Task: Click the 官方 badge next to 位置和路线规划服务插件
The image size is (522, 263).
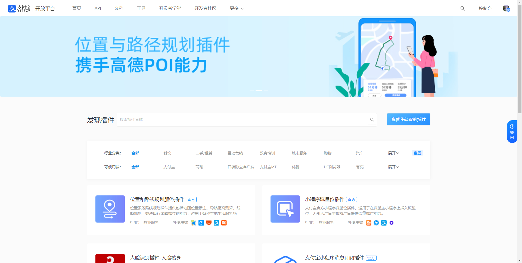Action: pos(191,200)
